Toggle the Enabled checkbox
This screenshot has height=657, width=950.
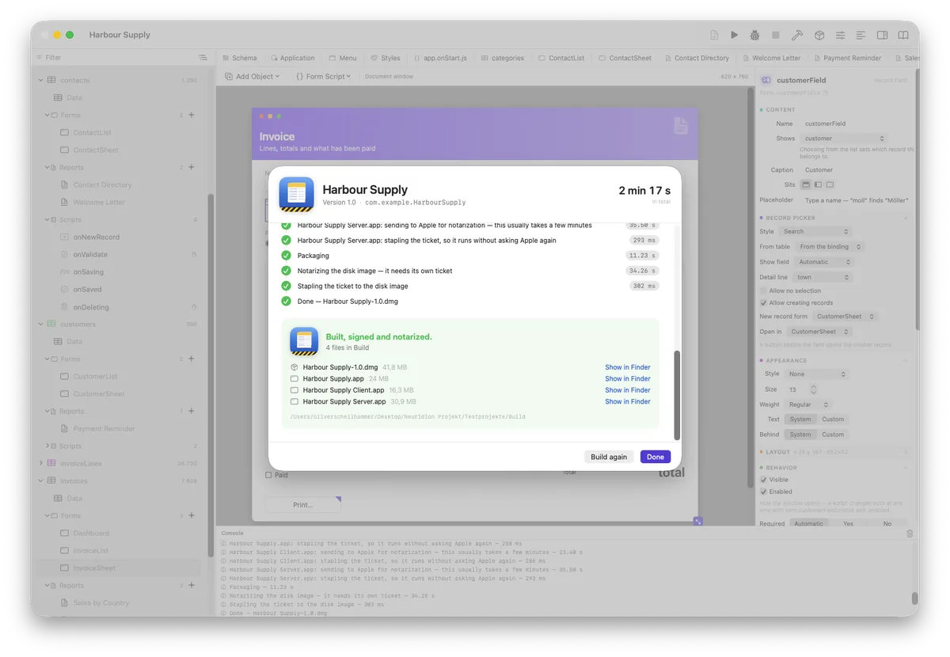point(763,492)
